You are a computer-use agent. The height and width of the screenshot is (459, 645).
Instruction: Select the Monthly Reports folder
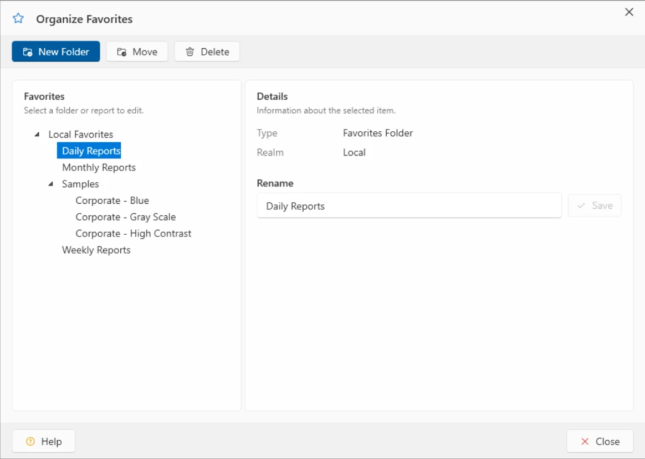point(99,167)
